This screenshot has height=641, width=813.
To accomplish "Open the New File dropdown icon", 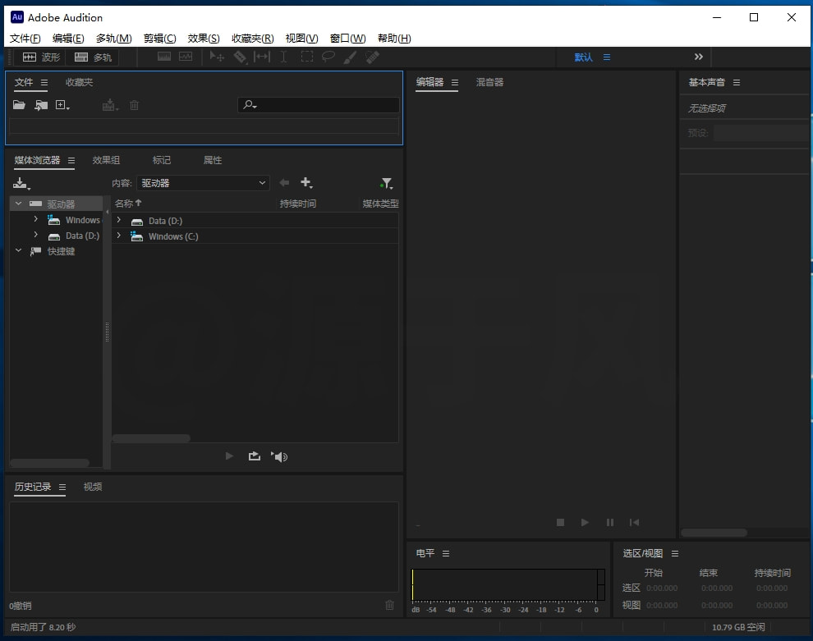I will pyautogui.click(x=62, y=105).
